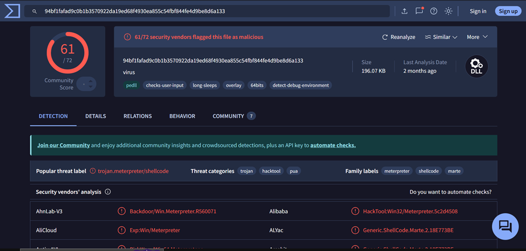Click the Reanalyze button
Viewport: 526px width, 251px height.
coord(399,37)
